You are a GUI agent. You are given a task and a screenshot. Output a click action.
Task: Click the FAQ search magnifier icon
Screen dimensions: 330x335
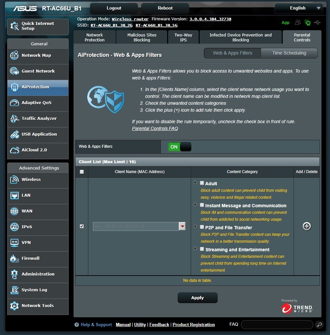pyautogui.click(x=319, y=324)
